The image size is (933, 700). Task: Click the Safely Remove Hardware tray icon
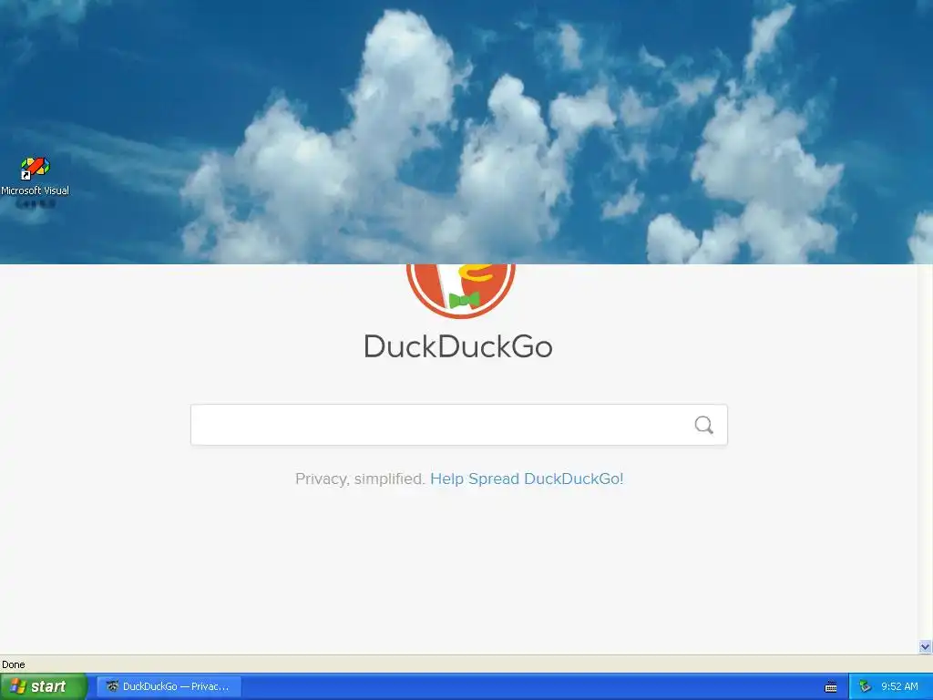pyautogui.click(x=865, y=686)
